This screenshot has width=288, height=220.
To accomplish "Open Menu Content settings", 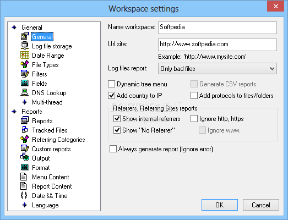I will (51, 177).
